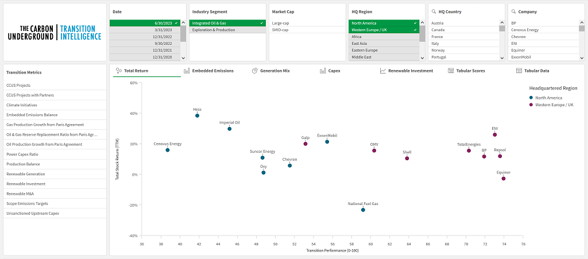Click the Tabular Scores table icon
Viewport: 588px width, 259px height.
451,71
